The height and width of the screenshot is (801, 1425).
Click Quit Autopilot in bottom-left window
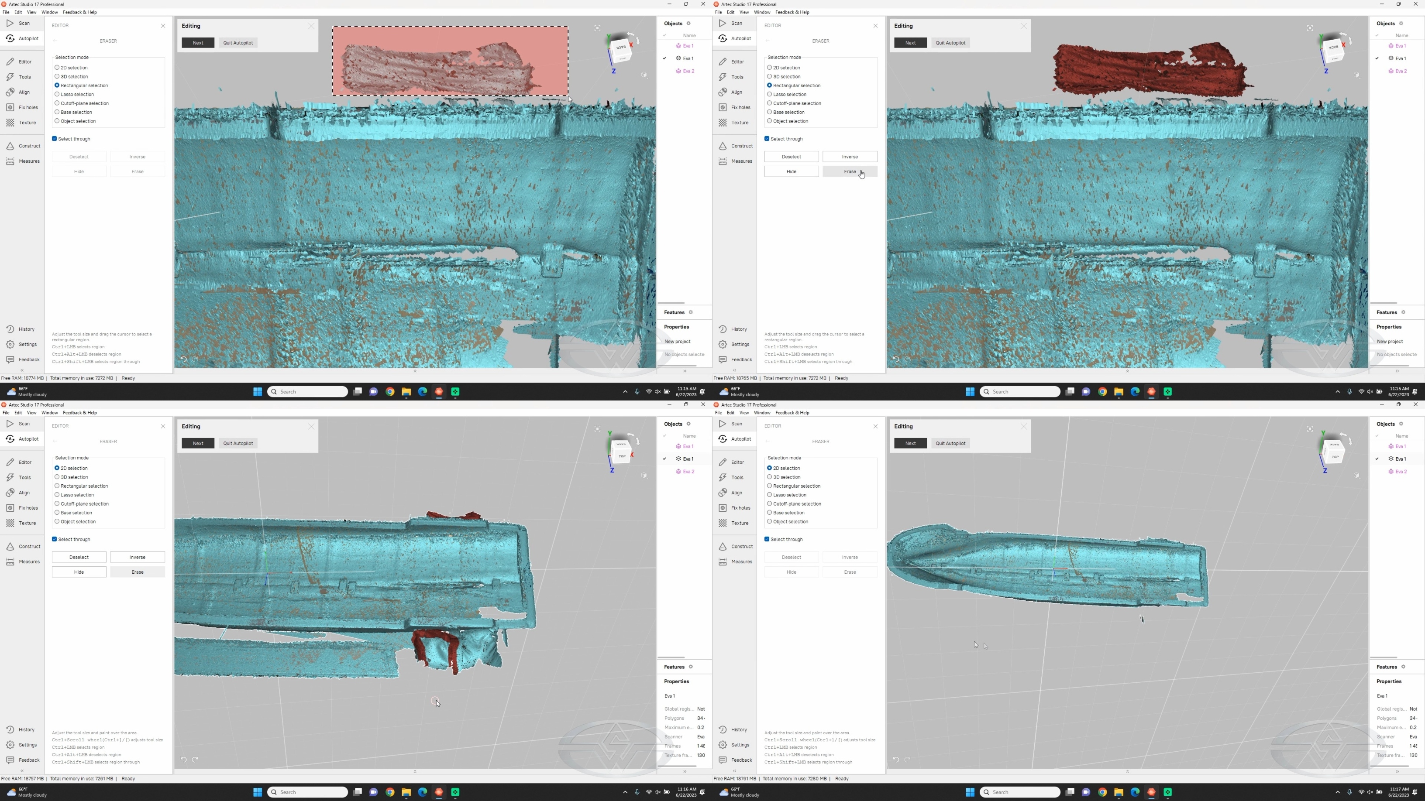point(238,443)
